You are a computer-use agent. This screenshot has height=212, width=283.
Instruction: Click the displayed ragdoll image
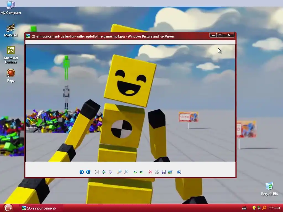pyautogui.click(x=130, y=103)
